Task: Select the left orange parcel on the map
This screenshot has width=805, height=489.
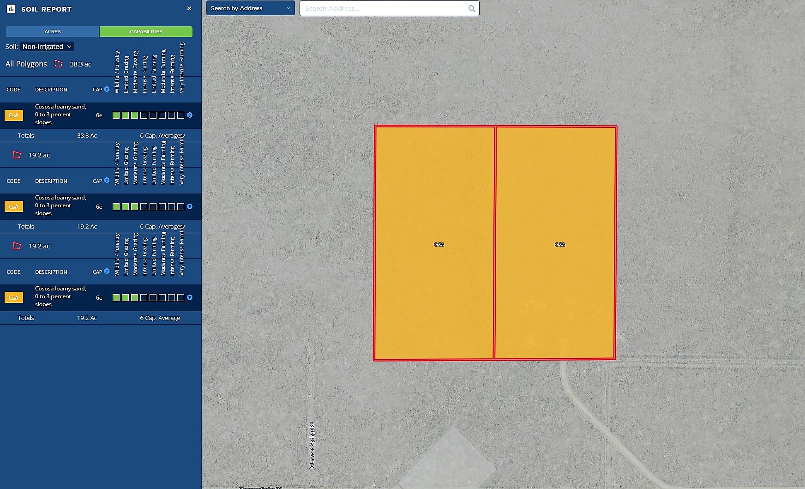Action: [x=434, y=194]
